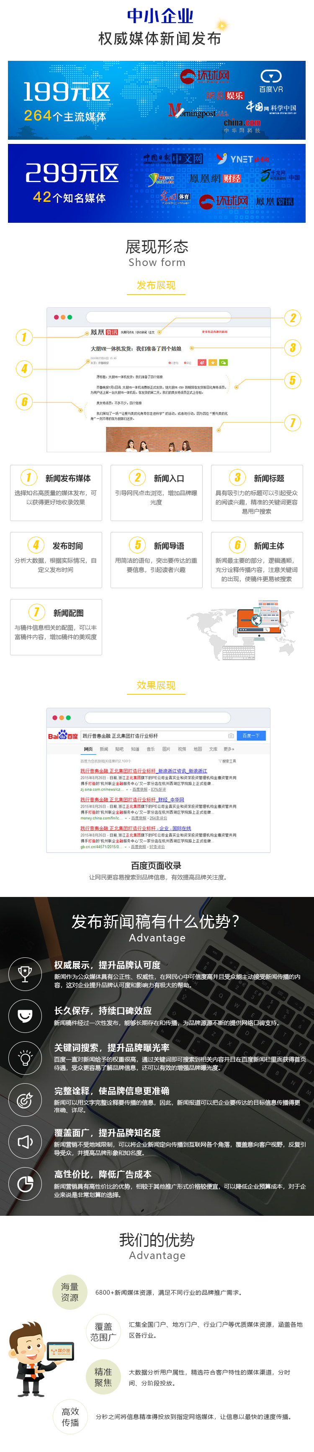The height and width of the screenshot is (1452, 314).
Task: Click the target icon beside 完整诠释
Action: 25,1100
